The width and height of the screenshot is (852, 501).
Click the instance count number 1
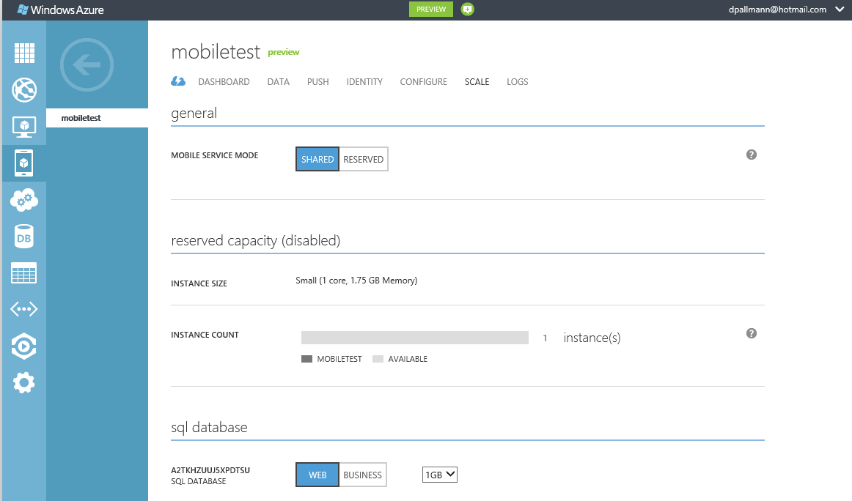[545, 338]
